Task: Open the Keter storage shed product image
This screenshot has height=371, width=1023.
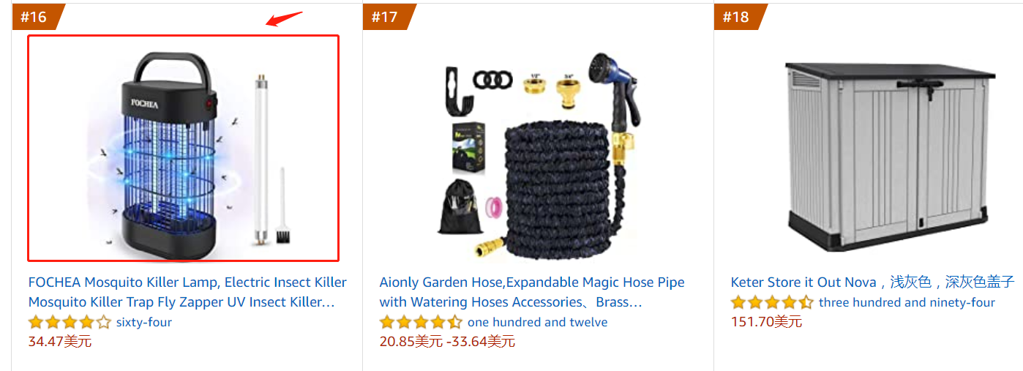Action: click(x=889, y=156)
